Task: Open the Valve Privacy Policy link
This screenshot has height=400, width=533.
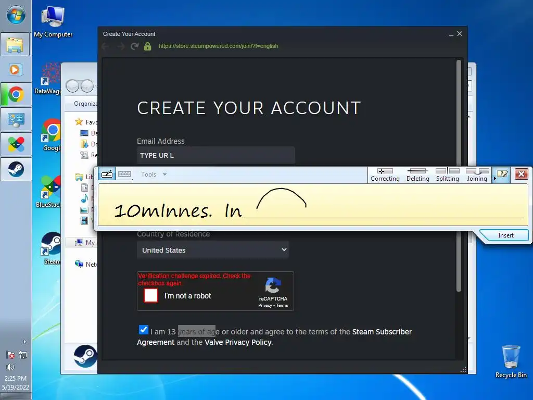Action: pos(238,342)
